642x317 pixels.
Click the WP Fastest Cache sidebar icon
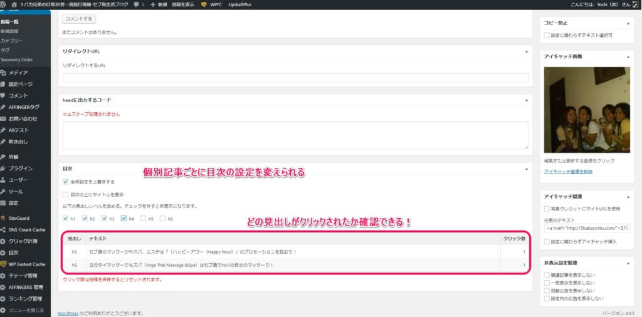point(3,264)
